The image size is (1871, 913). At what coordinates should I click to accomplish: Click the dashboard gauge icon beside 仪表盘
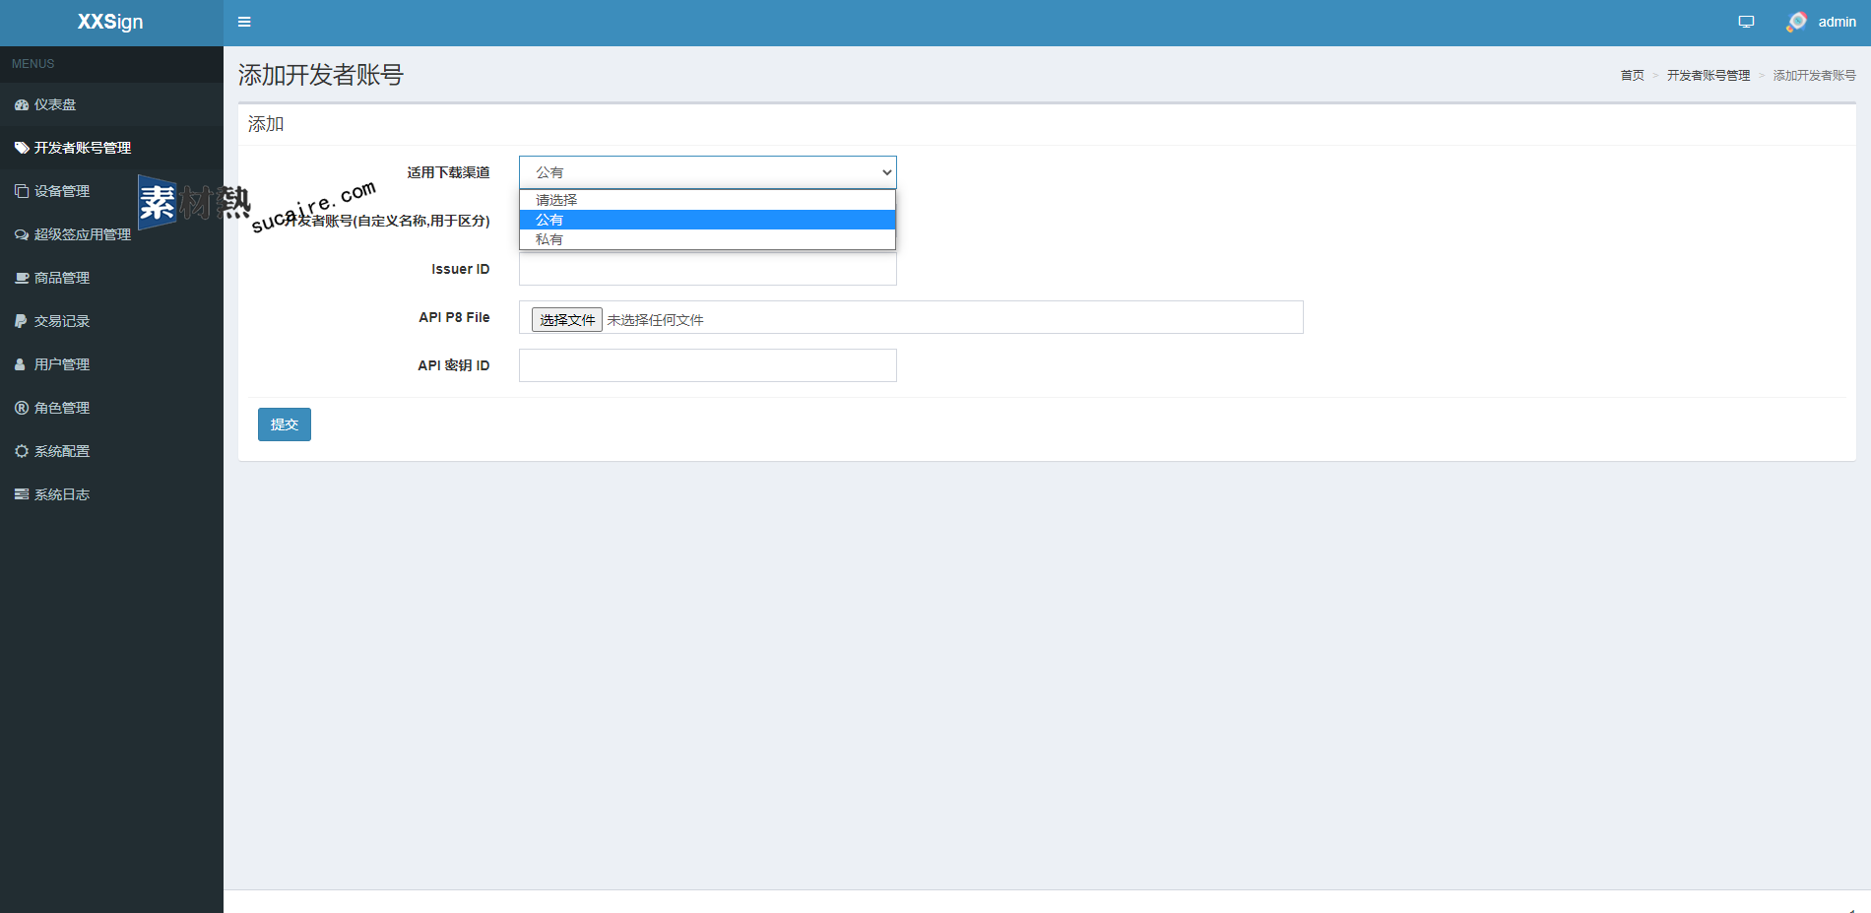pos(22,104)
